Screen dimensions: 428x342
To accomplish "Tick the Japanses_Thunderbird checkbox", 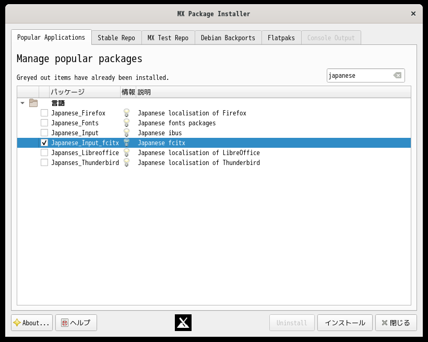I will pos(44,162).
